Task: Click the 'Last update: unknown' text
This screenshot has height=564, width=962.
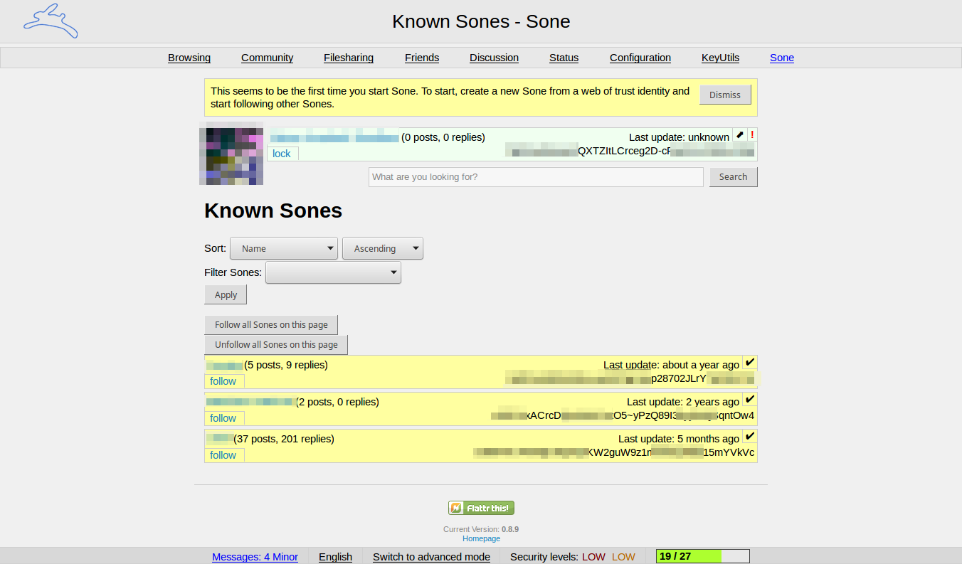Action: 679,137
